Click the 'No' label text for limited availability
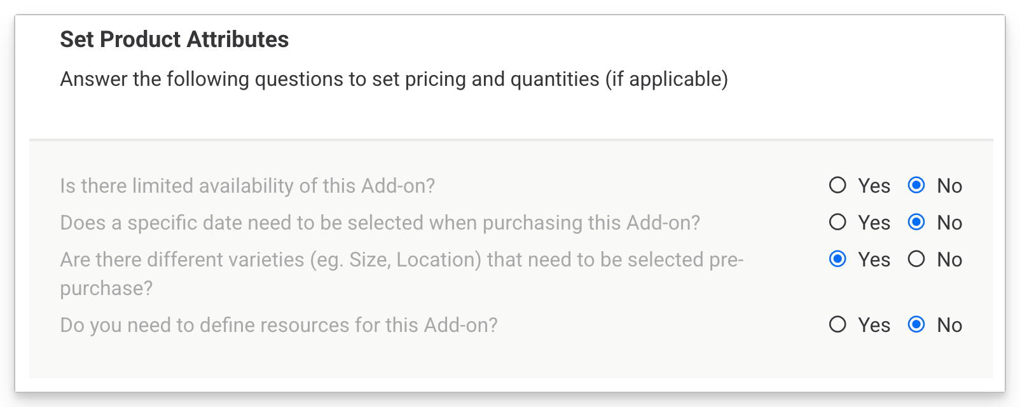 [949, 186]
